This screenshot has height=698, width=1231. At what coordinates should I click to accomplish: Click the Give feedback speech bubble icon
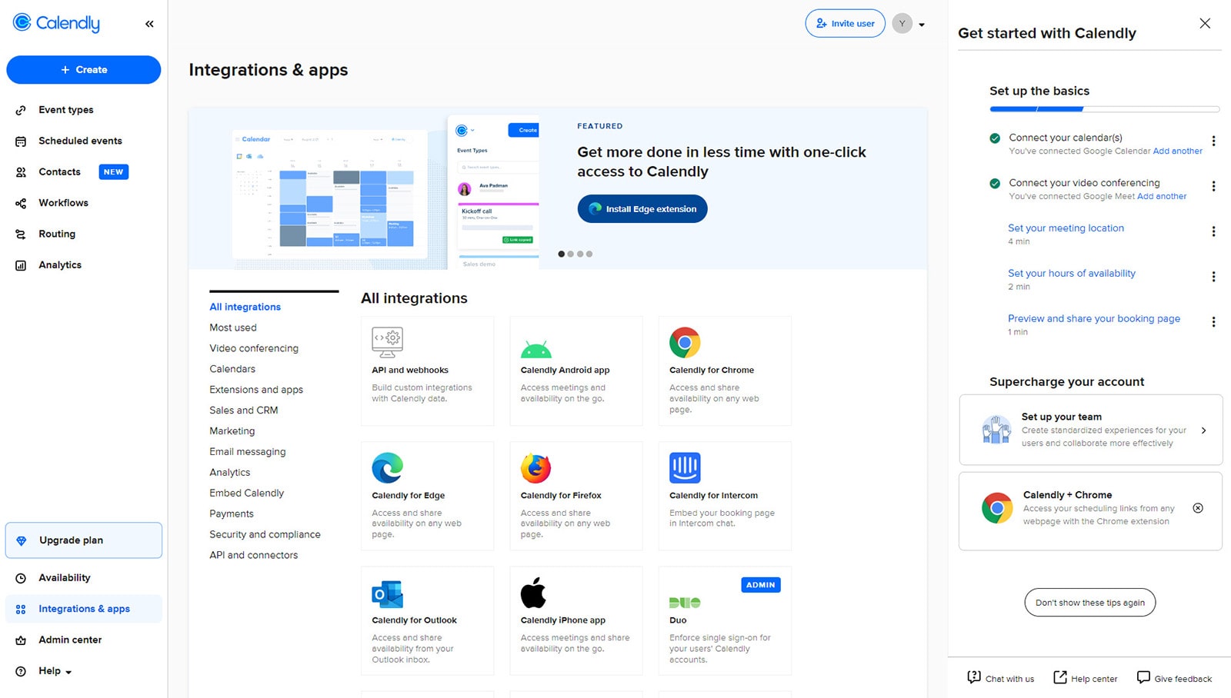click(1143, 677)
